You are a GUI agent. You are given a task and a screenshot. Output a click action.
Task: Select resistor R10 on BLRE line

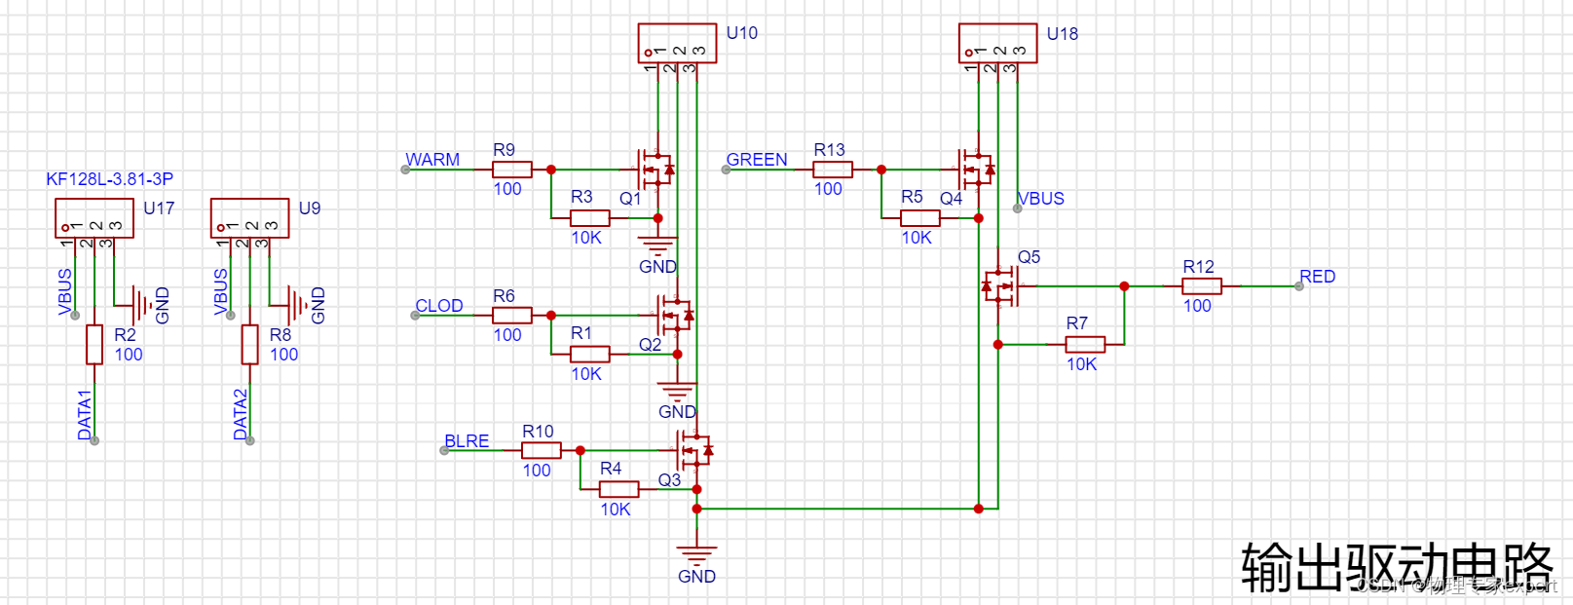pos(542,450)
